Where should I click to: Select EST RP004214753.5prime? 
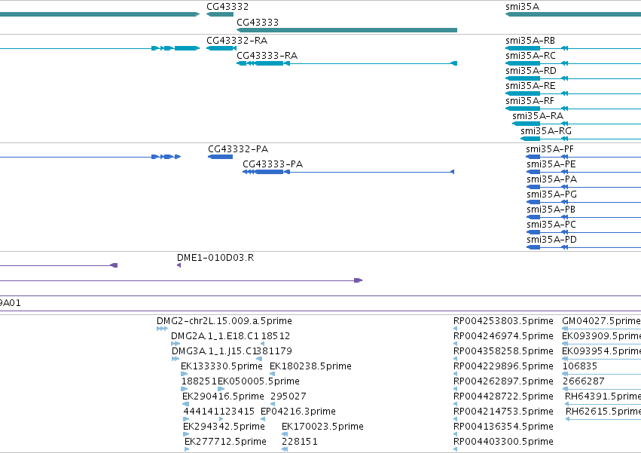tap(503, 412)
